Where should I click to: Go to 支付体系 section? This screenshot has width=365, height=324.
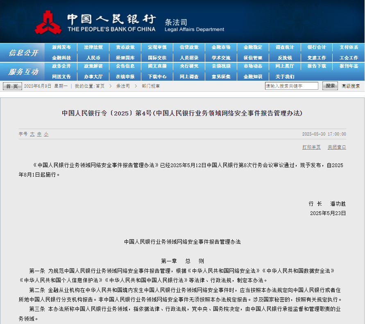pos(349,47)
